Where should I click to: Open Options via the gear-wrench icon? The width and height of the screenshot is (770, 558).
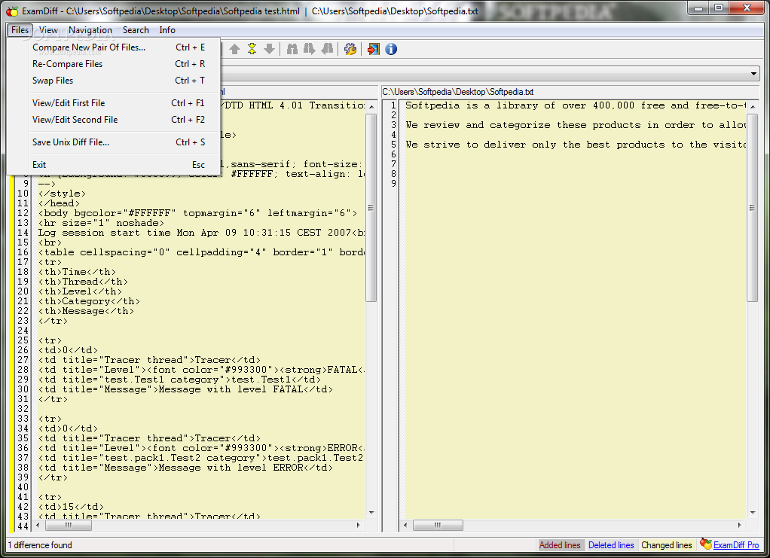click(350, 49)
